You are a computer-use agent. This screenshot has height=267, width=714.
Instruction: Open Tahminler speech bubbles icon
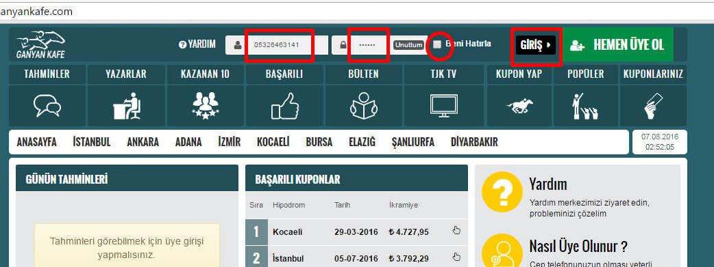pos(47,107)
